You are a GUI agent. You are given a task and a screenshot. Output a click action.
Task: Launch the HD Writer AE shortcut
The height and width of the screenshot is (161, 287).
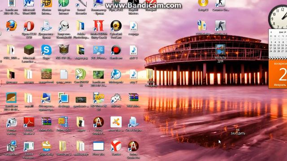point(99,98)
